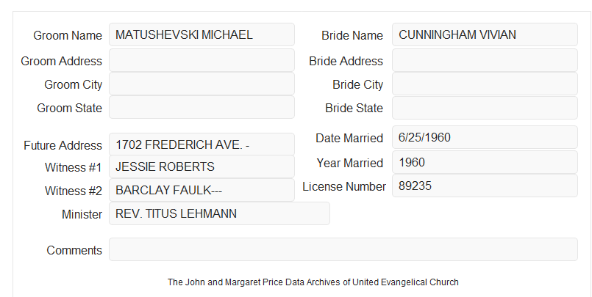This screenshot has height=297, width=592.
Task: Click the Bride City input box
Action: click(x=485, y=84)
